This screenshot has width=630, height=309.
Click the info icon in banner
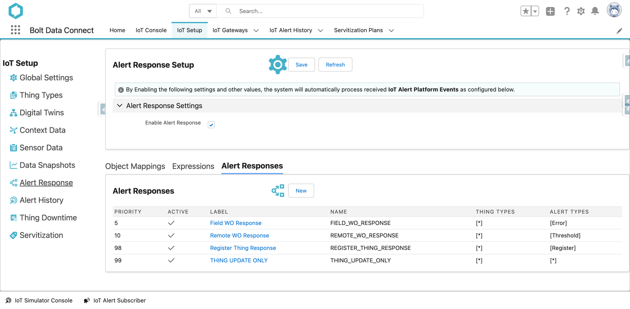121,90
